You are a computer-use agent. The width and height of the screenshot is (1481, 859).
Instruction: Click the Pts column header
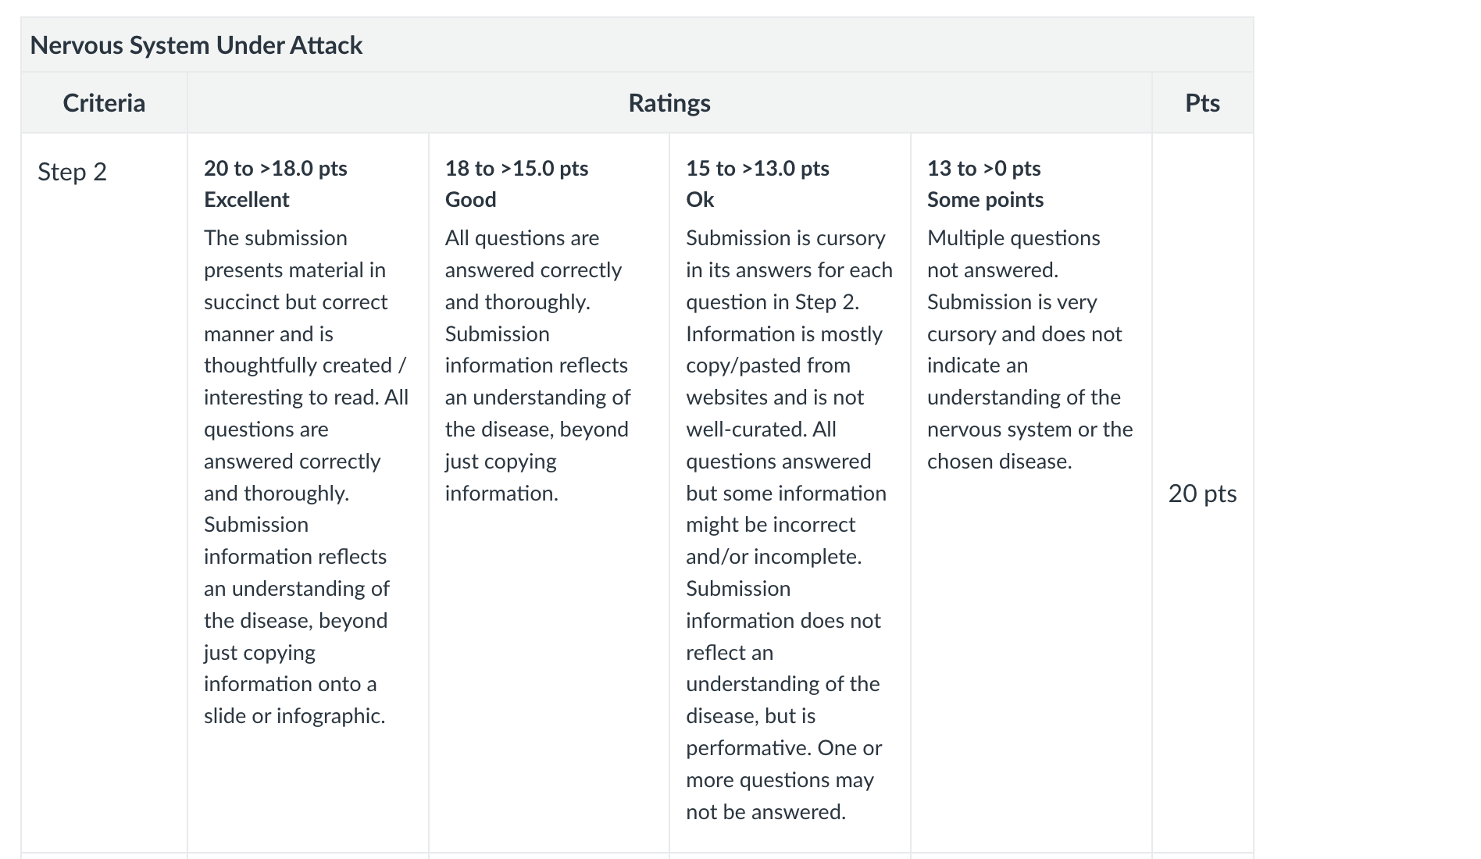pos(1202,103)
